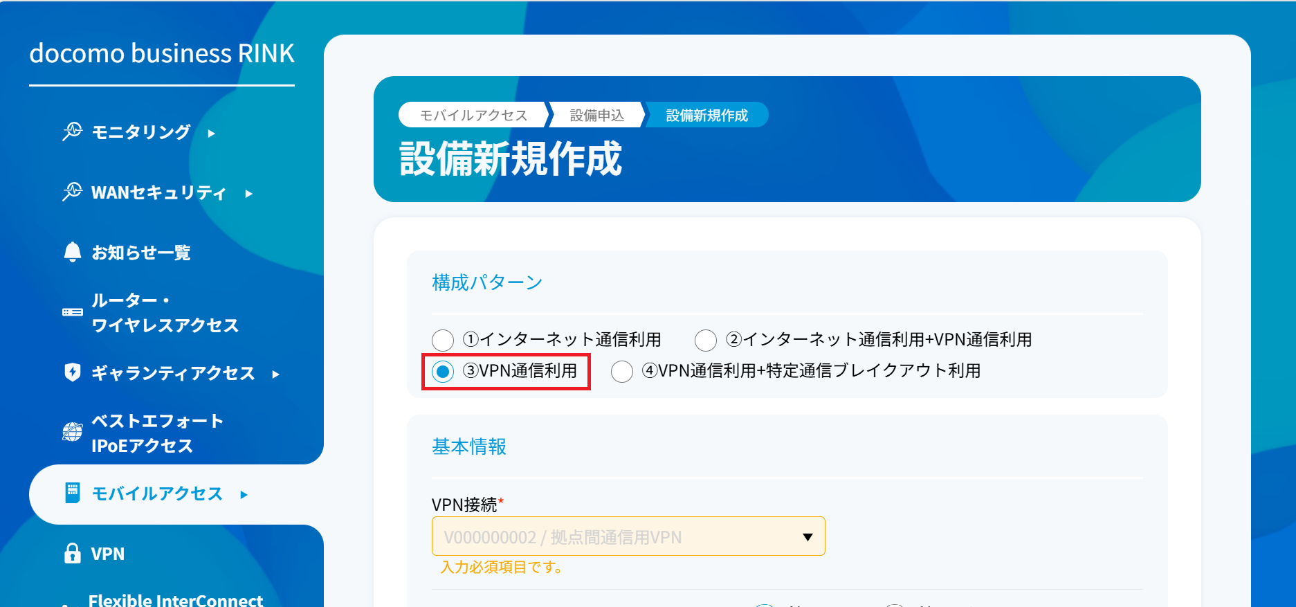Select ②インターネット通信利用+VPN通信利用 radio button
The height and width of the screenshot is (607, 1296).
coord(706,340)
